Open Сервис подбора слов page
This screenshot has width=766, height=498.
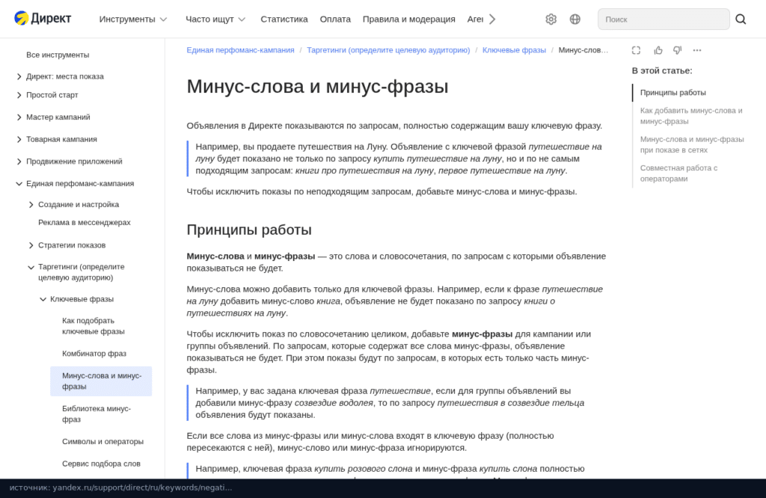101,464
